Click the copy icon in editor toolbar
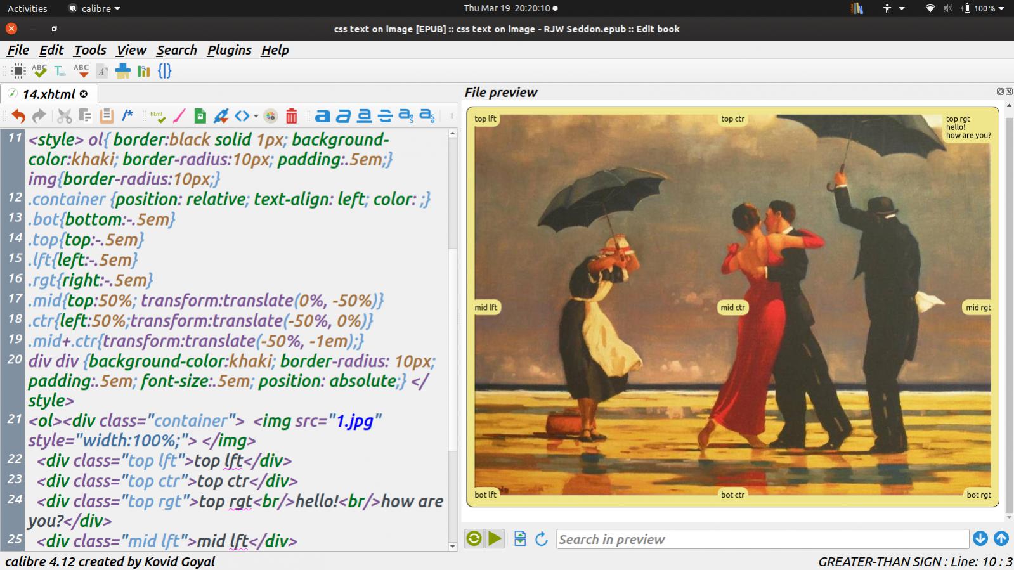The height and width of the screenshot is (570, 1014). pyautogui.click(x=85, y=116)
